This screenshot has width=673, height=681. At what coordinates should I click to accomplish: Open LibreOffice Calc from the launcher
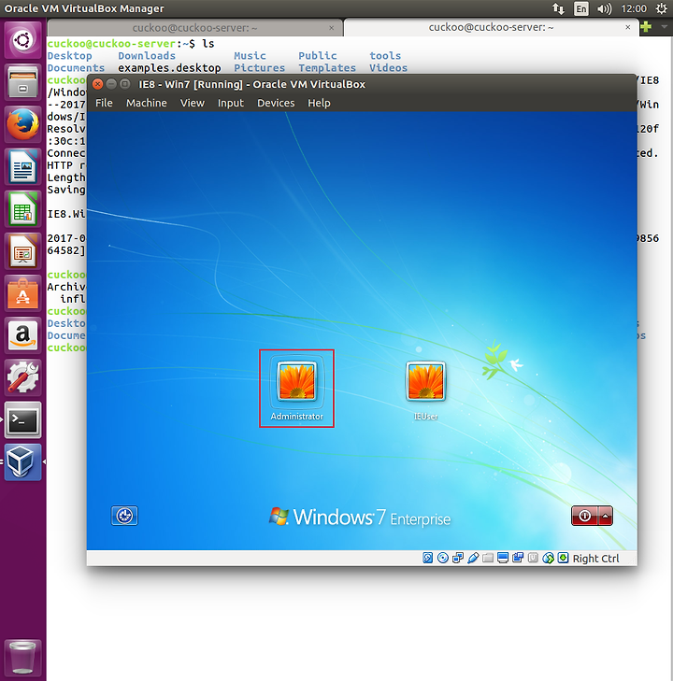[22, 209]
